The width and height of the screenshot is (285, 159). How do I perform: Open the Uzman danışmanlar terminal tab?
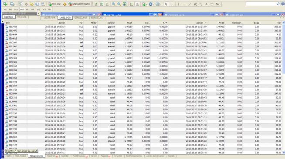click(155, 156)
